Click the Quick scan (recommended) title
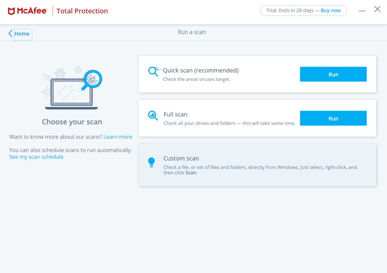Screen dimensions: 387x273 point(201,70)
